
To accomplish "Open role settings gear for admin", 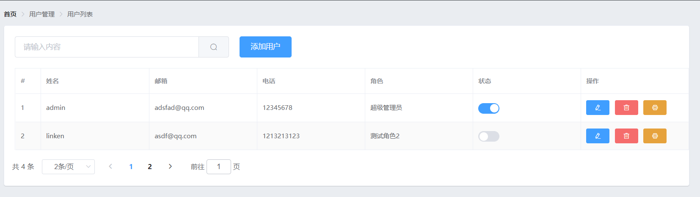I will pos(655,108).
